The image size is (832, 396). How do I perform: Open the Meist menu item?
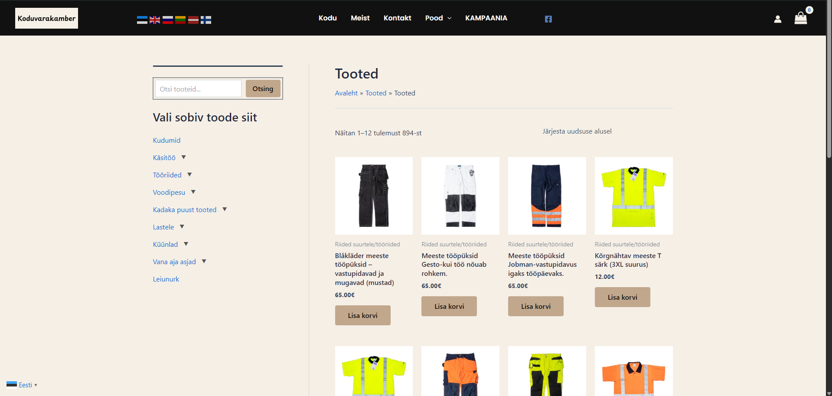[x=360, y=18]
